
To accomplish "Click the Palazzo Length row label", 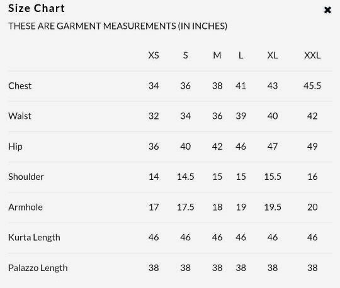I will click(x=38, y=268).
